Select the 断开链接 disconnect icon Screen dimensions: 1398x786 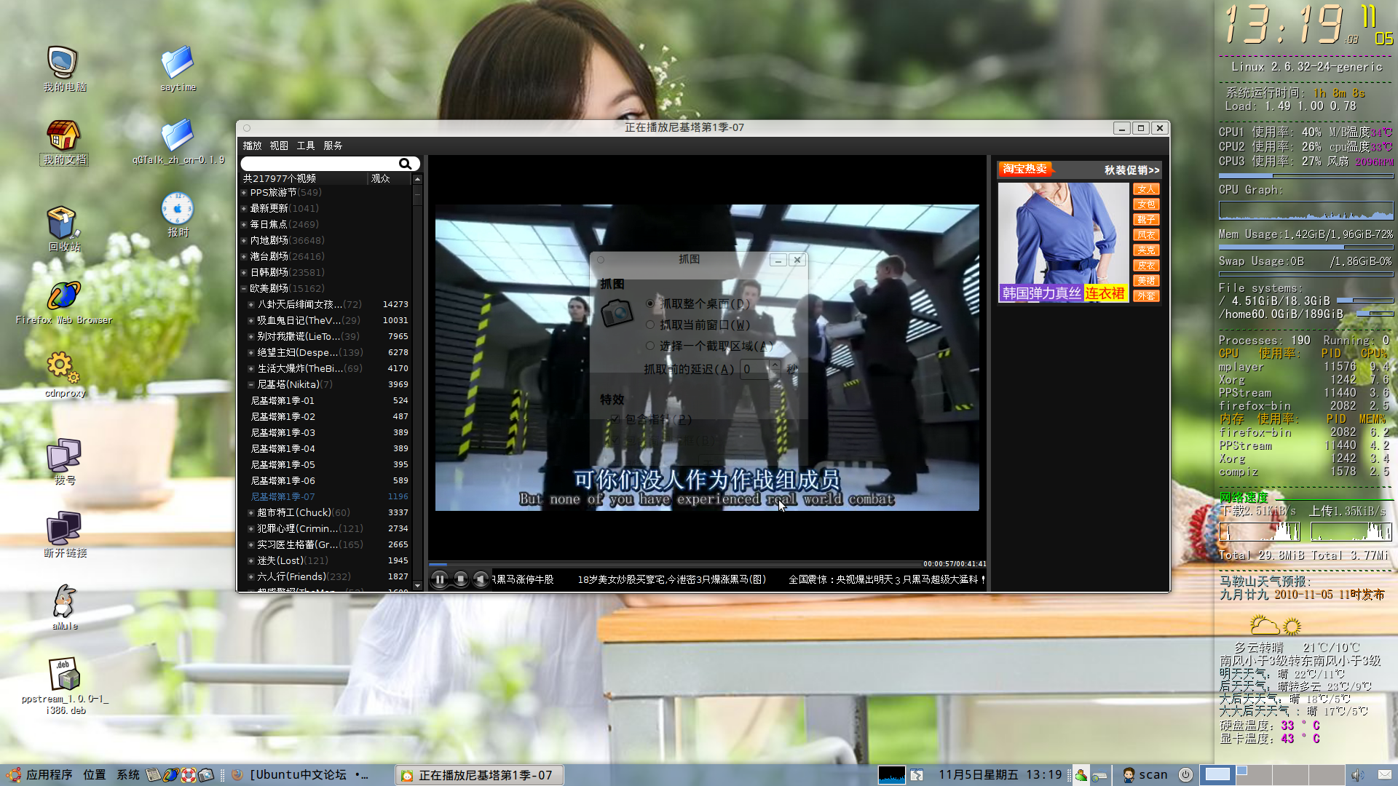(x=64, y=534)
